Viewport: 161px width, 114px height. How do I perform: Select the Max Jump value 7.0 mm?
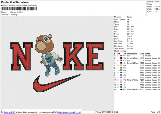130,46
